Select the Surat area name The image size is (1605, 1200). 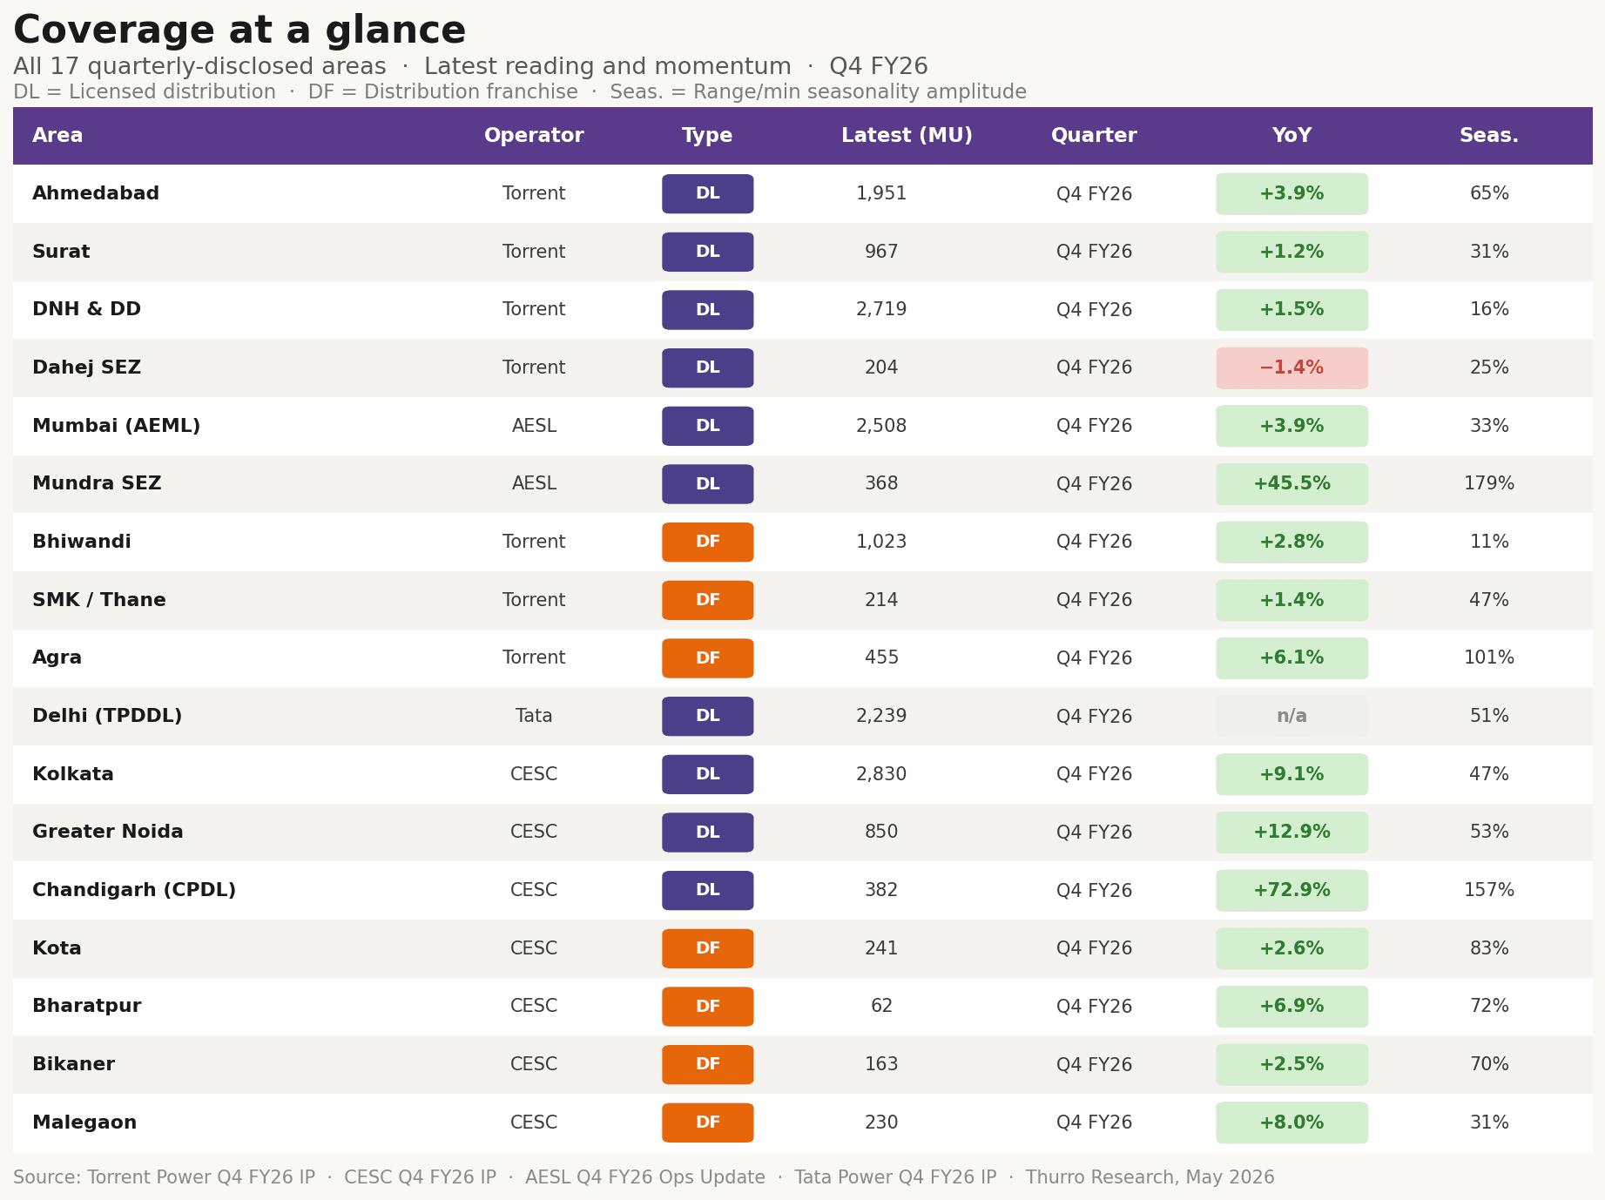click(61, 252)
